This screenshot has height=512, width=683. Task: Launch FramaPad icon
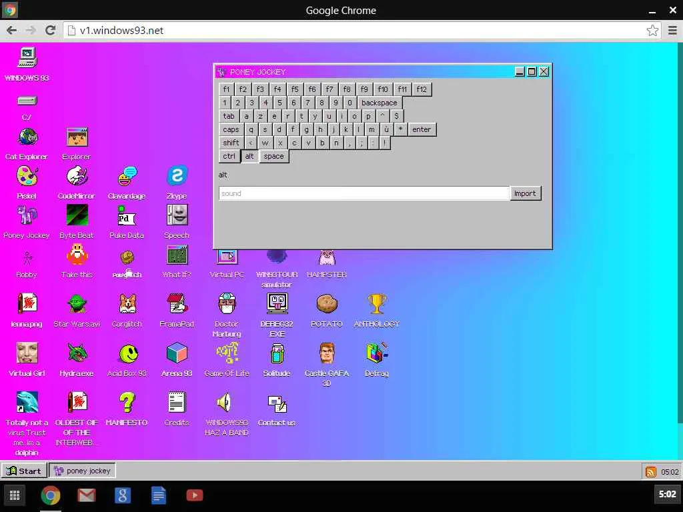click(177, 304)
